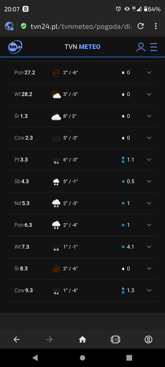Open the hamburger menu icon
The height and width of the screenshot is (367, 165).
[154, 47]
